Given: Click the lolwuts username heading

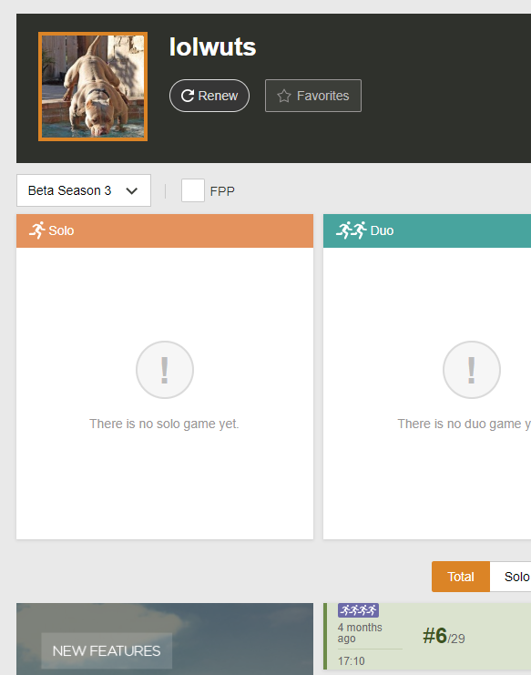Looking at the screenshot, I should click(212, 47).
